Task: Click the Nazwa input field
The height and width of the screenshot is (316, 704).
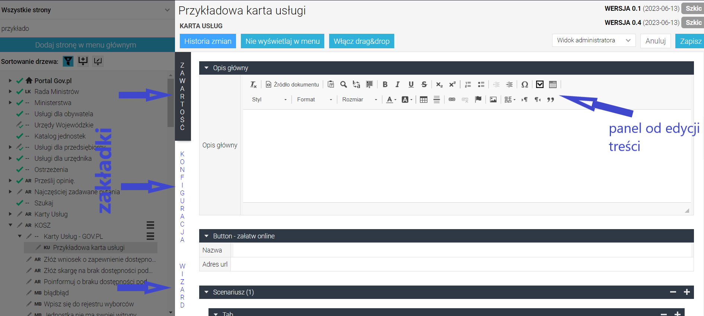Action: pos(462,250)
